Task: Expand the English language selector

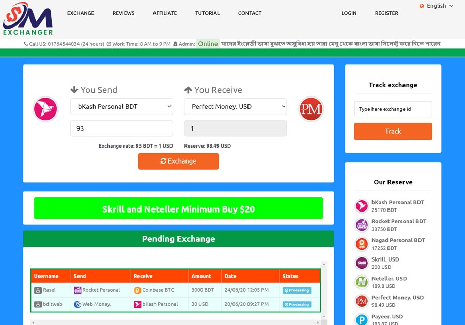Action: tap(436, 6)
